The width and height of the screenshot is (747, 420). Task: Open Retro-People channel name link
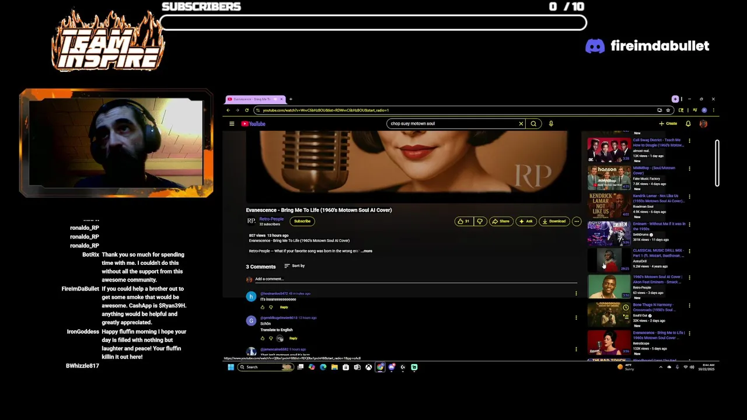pos(271,219)
